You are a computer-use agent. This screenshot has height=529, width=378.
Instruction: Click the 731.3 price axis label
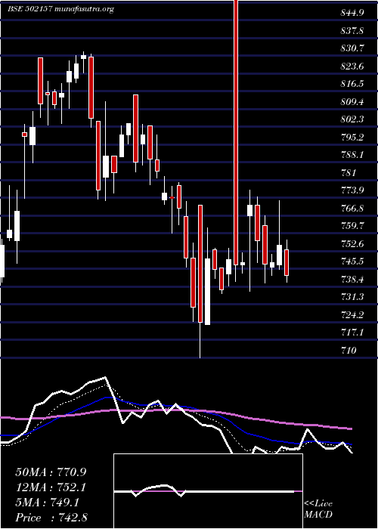click(352, 297)
